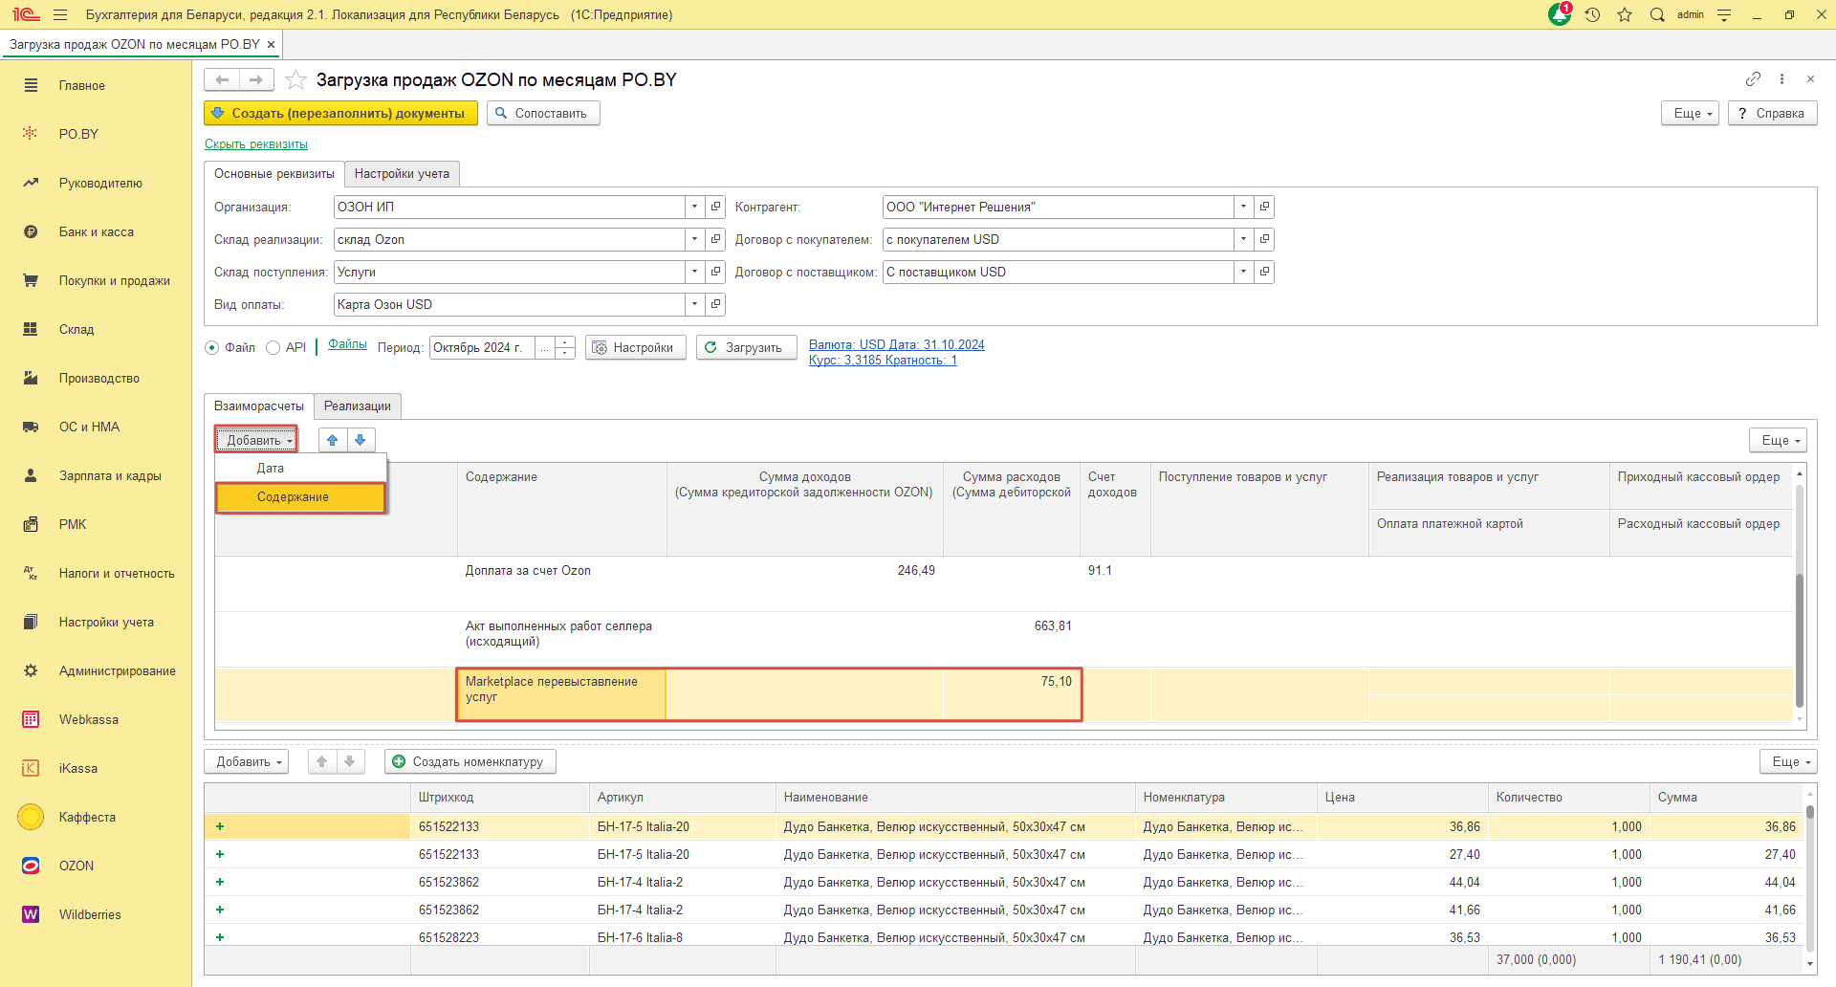
Task: Switch to Реализации tab
Action: click(x=358, y=406)
